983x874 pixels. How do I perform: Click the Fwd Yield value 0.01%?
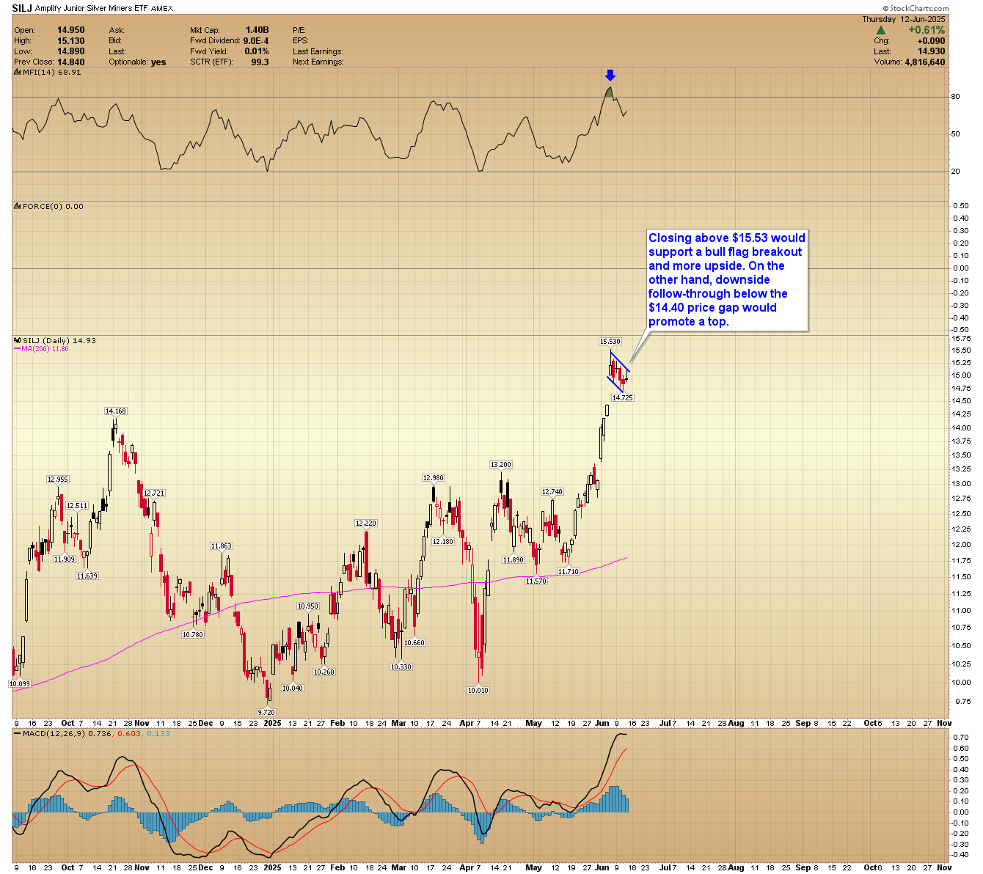point(257,51)
